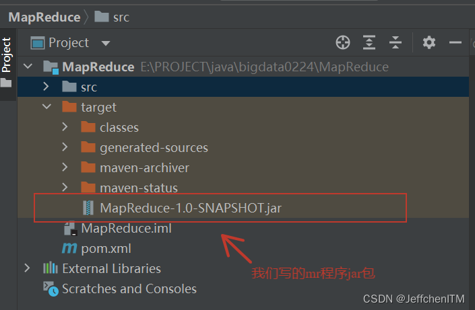475x310 pixels.
Task: Select generated-sources folder label
Action: pyautogui.click(x=154, y=148)
